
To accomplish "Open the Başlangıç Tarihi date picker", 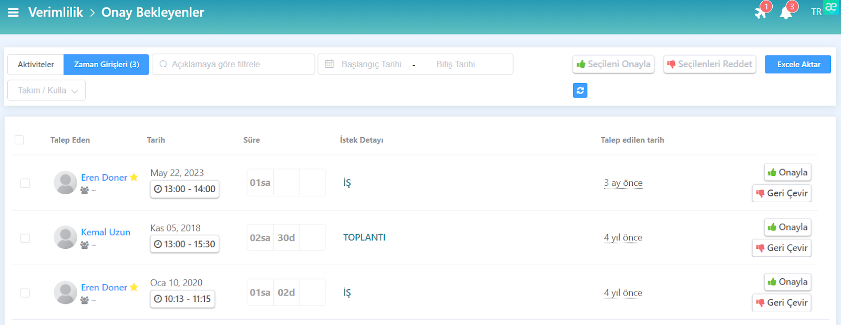I will coord(371,64).
